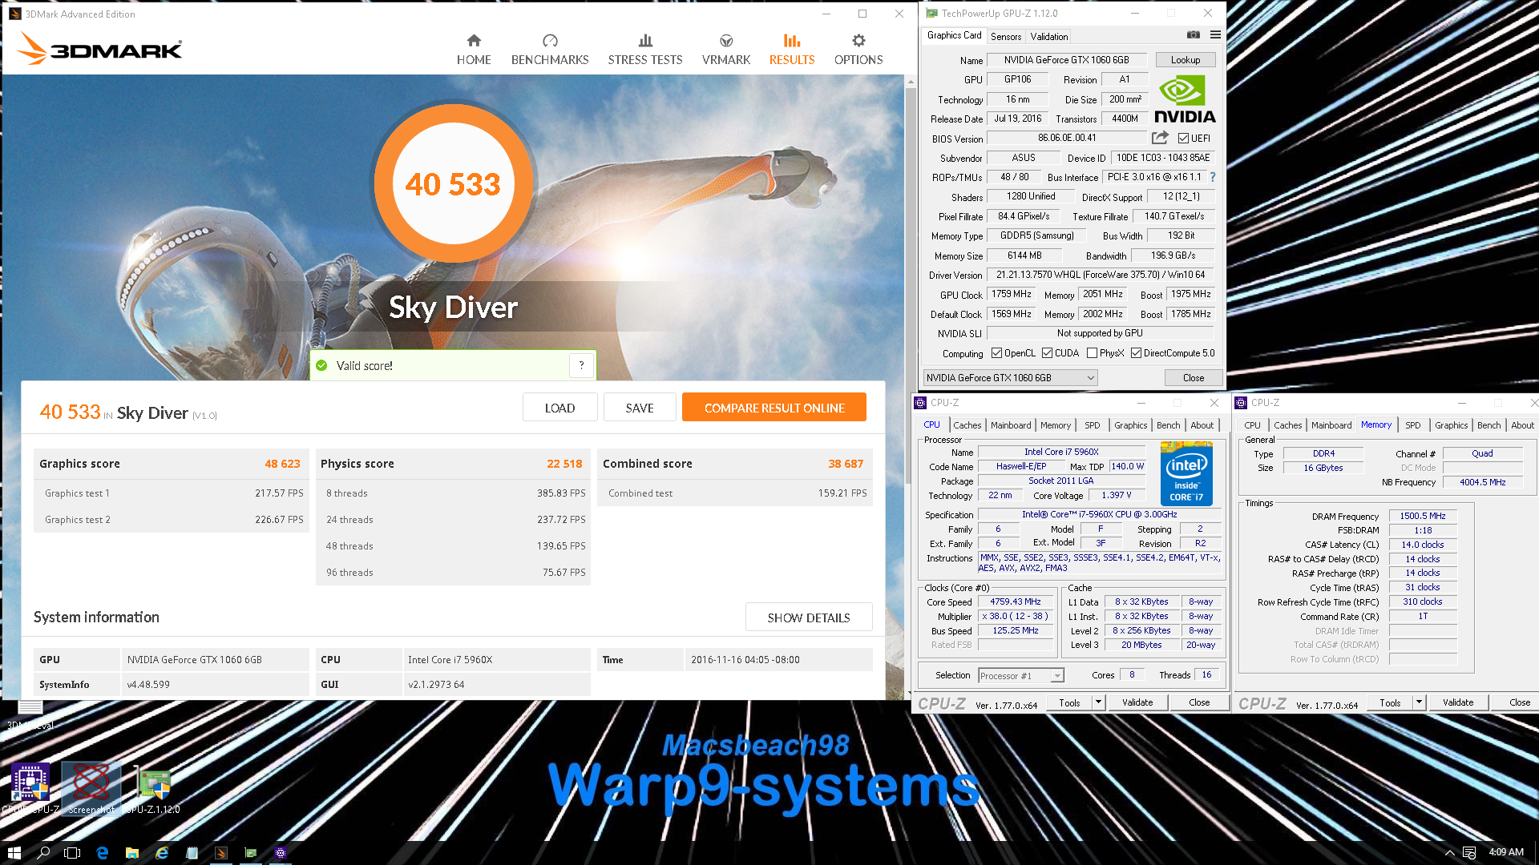Open the SPD tab in right CPU-Z window

pos(1412,425)
